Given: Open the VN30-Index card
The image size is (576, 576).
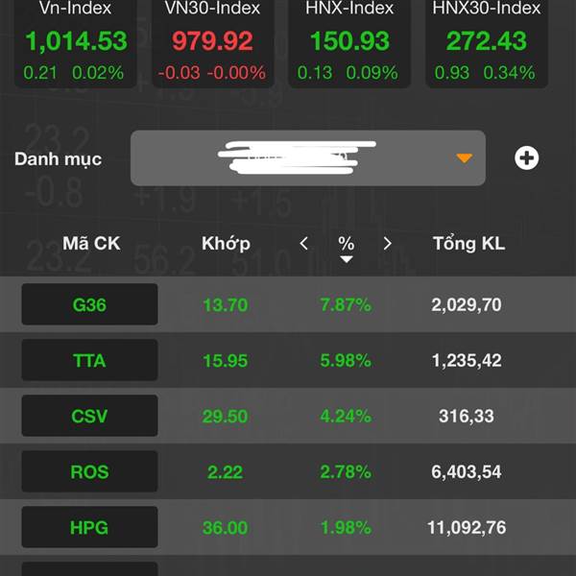Looking at the screenshot, I should pos(213,42).
